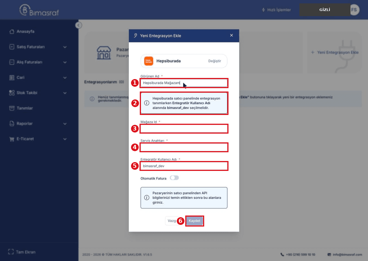Click the Cari sidebar icon
The width and height of the screenshot is (368, 261).
coord(12,77)
